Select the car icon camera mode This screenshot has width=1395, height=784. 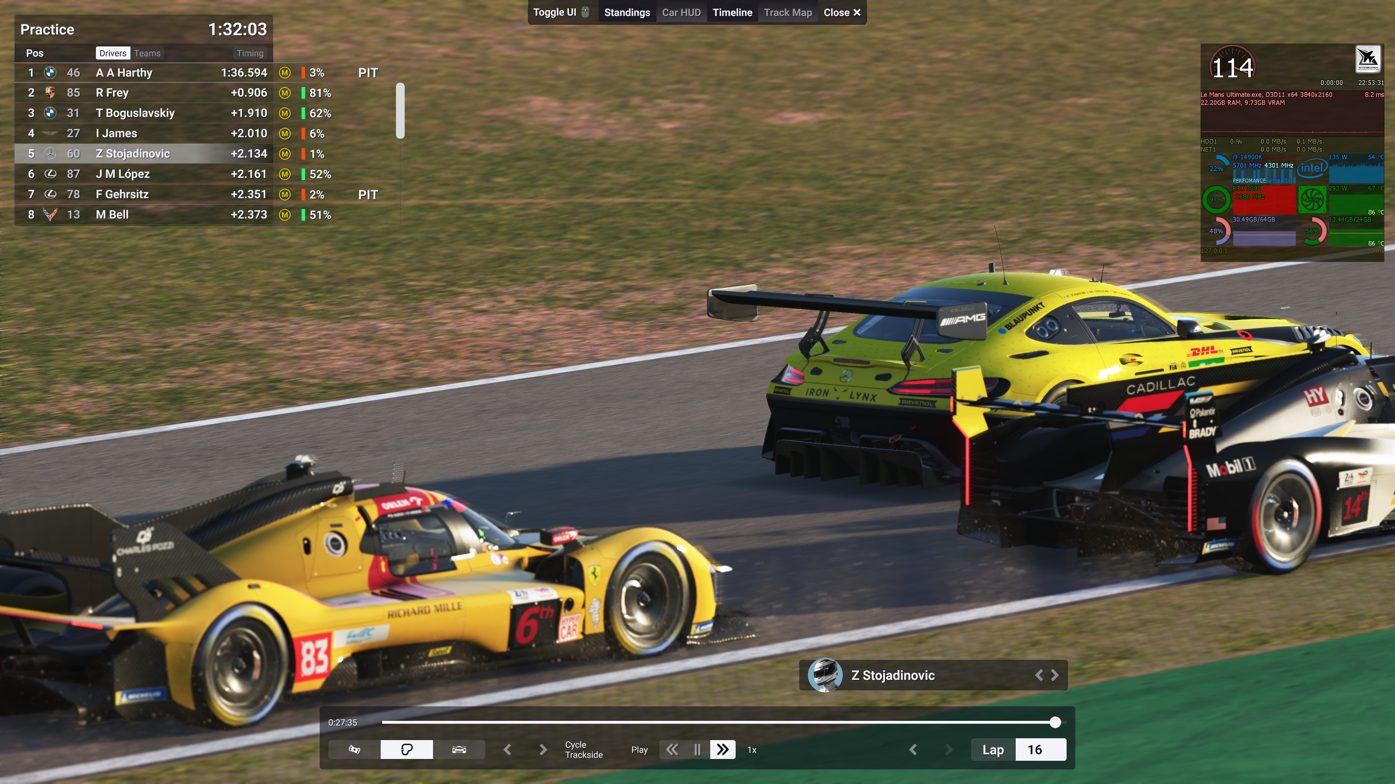(459, 750)
